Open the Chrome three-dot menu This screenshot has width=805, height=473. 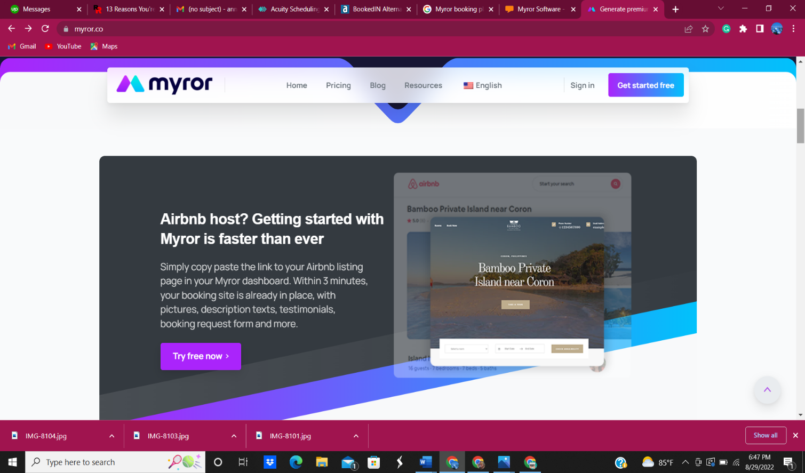794,29
